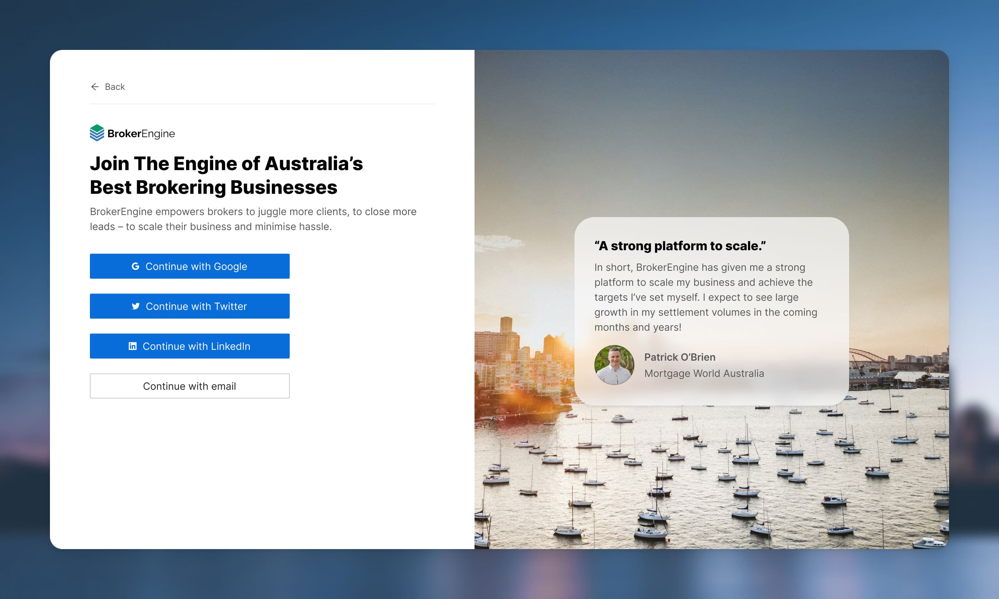This screenshot has height=599, width=999.
Task: Click Patrick O'Brien's profile photo
Action: click(x=614, y=364)
